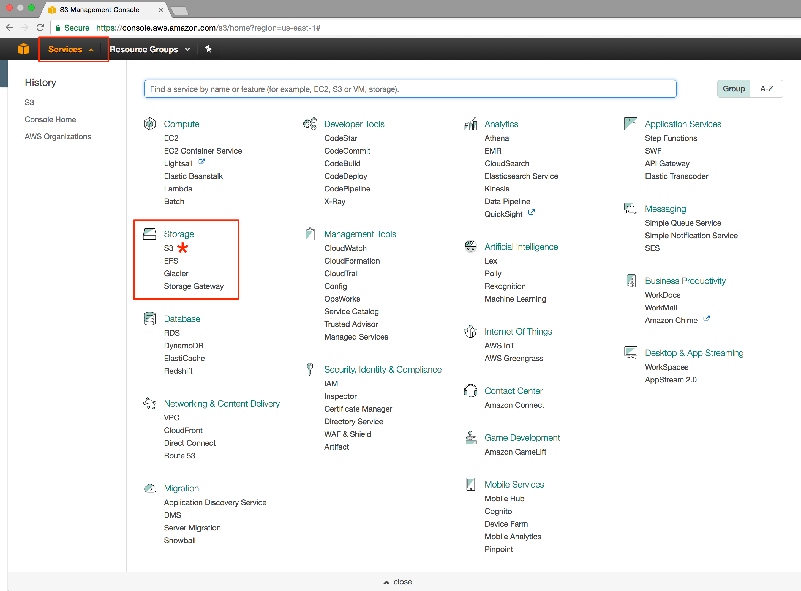Open Console Home from History
This screenshot has width=801, height=591.
pos(50,119)
